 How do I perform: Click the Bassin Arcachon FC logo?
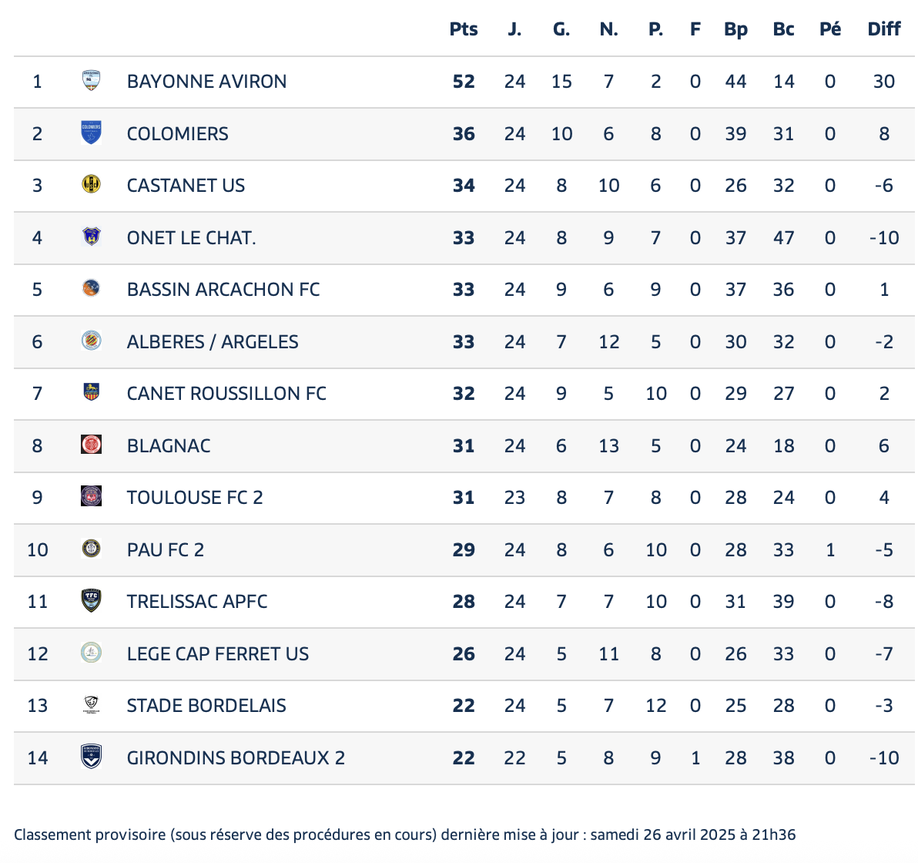pyautogui.click(x=92, y=289)
